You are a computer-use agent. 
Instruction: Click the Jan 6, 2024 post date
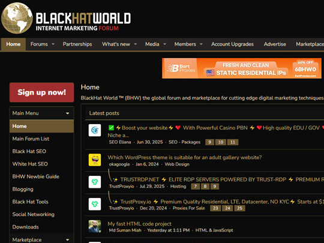pos(147,164)
